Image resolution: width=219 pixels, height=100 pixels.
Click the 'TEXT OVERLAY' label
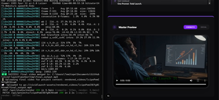pyautogui.click(x=123, y=1)
